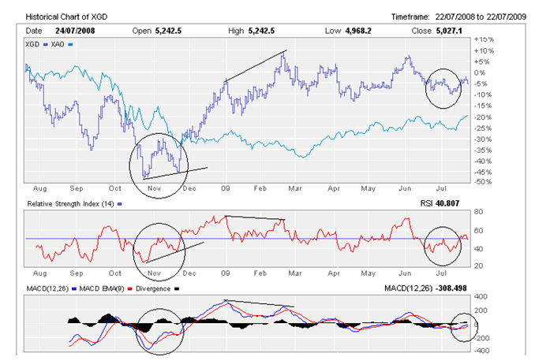Click the 'Mar' label on price chart axis
The height and width of the screenshot is (364, 535).
[x=295, y=189]
